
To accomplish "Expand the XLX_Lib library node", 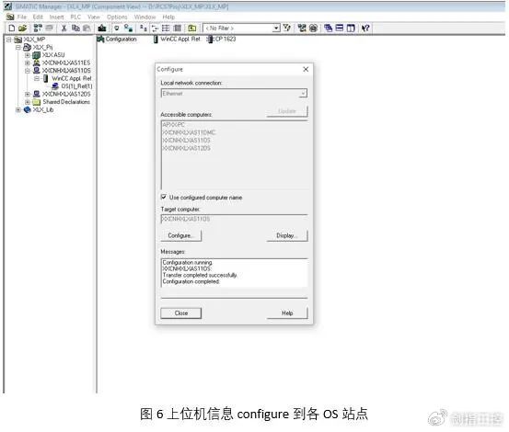I will tap(18, 110).
